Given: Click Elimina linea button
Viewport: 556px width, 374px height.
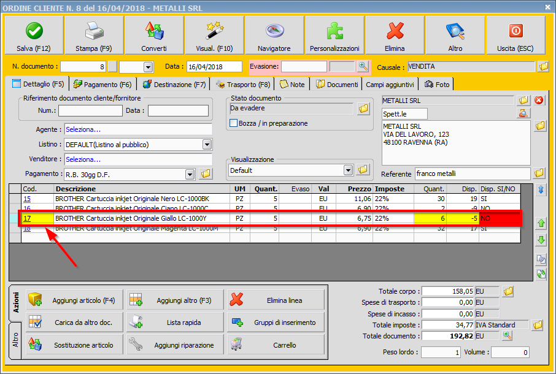Looking at the screenshot, I should coord(276,300).
